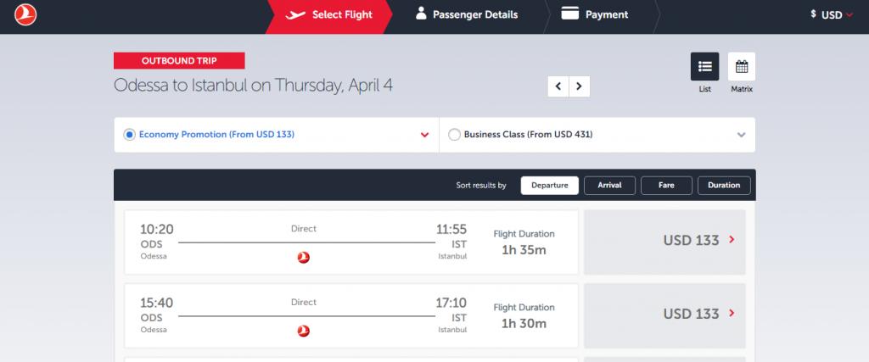Click red arrow beside first USD 133

click(732, 241)
